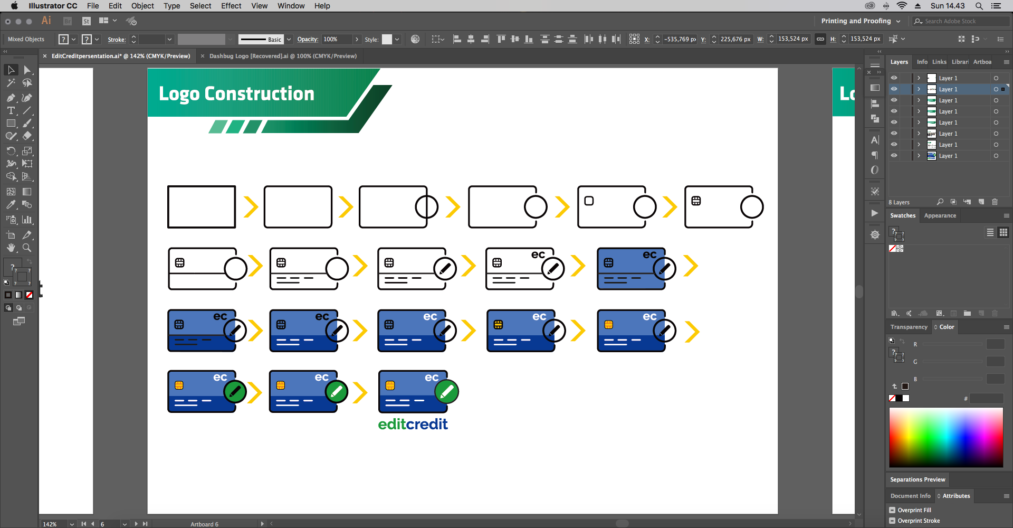Open the Links panel tab
1013x528 pixels.
939,62
